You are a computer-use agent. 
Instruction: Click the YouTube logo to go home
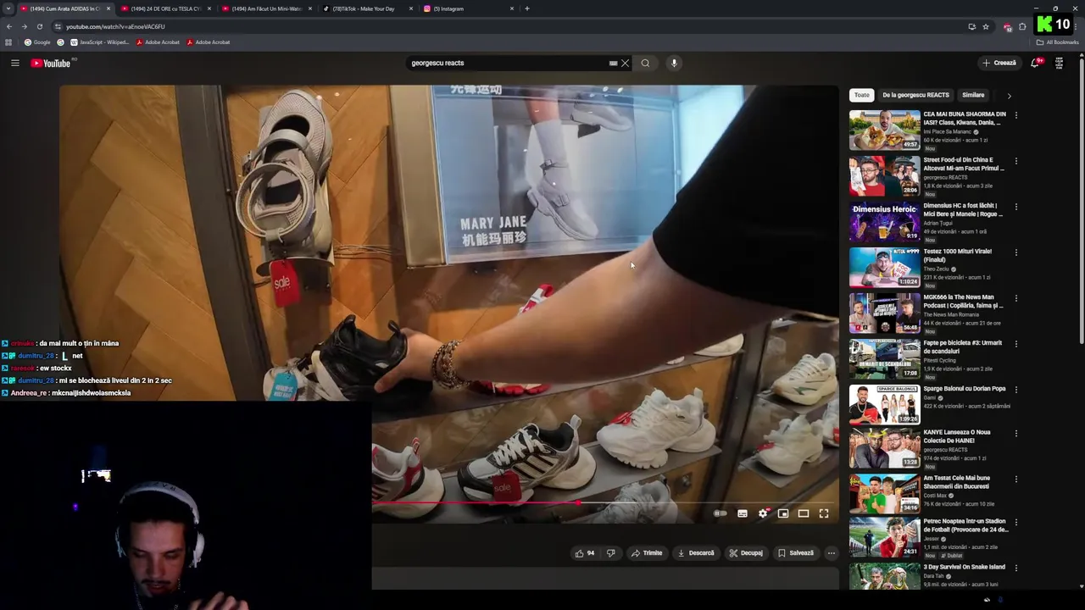click(x=51, y=63)
